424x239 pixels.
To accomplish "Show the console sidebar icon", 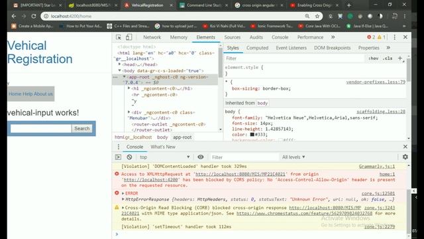I will coord(118,157).
